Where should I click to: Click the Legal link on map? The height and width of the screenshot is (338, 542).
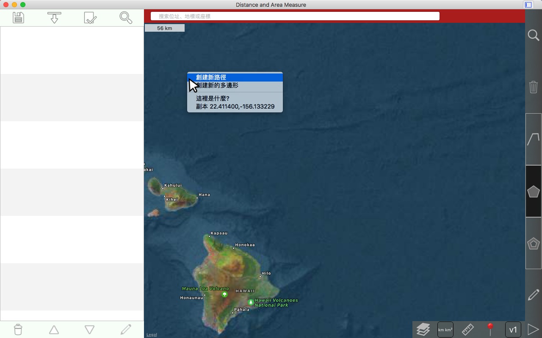152,335
